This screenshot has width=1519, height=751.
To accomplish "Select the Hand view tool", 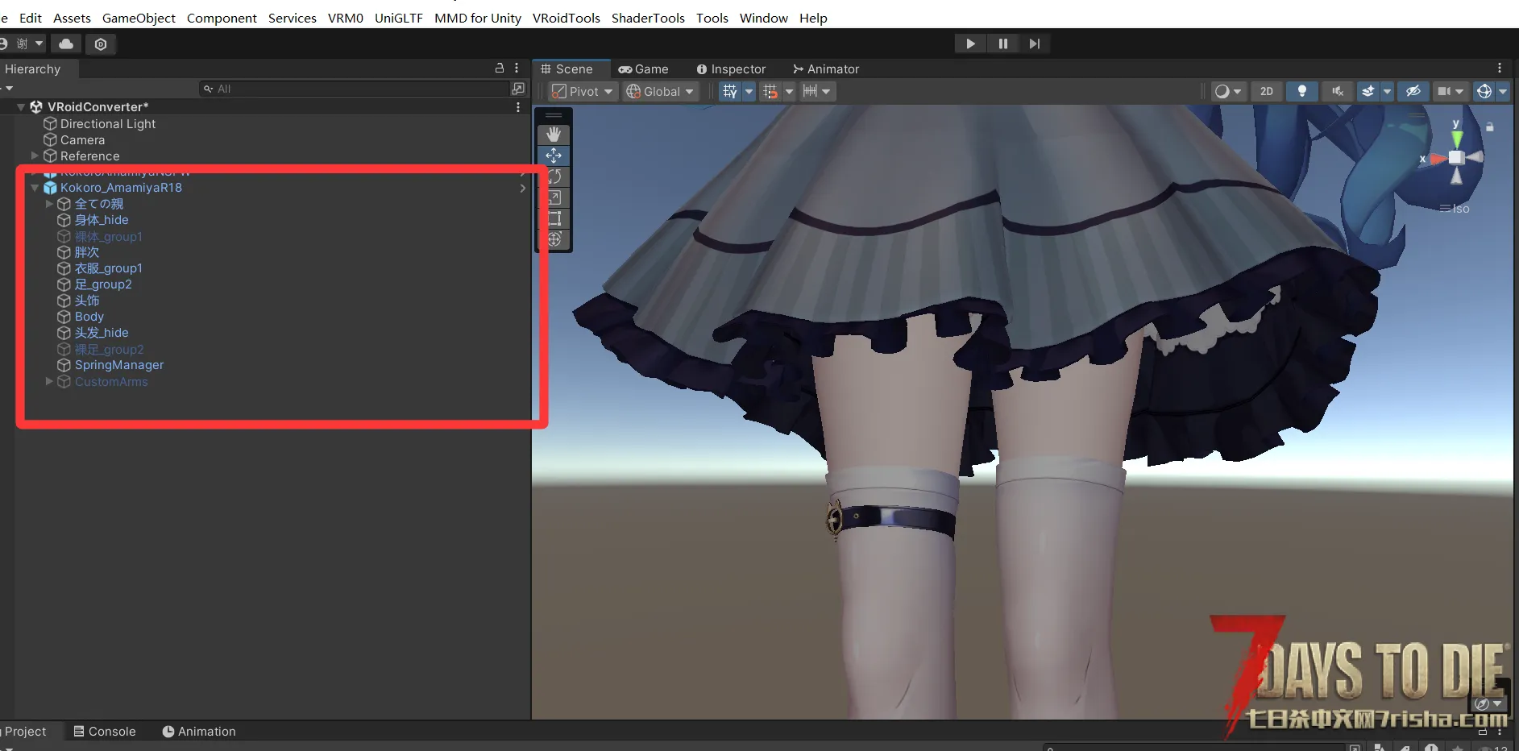I will (554, 134).
